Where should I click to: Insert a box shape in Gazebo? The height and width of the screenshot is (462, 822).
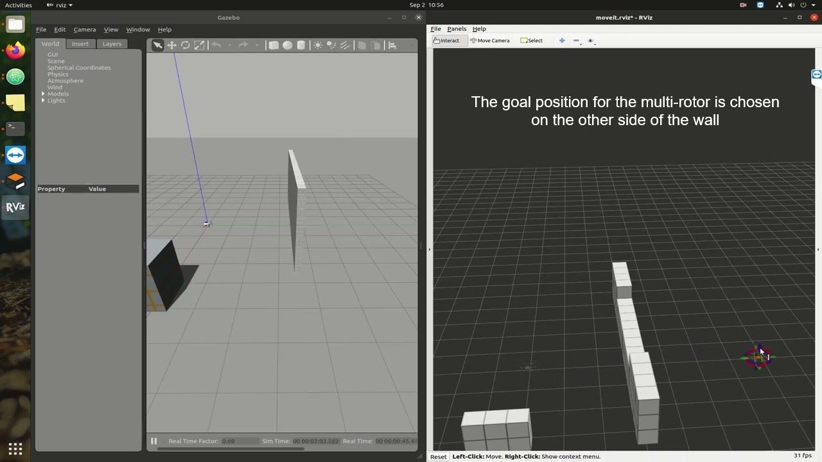(274, 45)
